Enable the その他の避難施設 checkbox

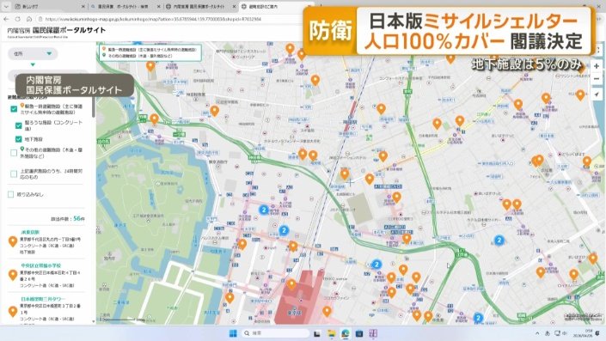click(x=14, y=153)
